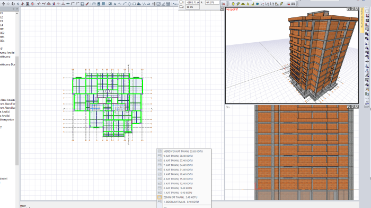The image size is (371, 208).
Task: Click the angle A value field
Action: [212, 2]
